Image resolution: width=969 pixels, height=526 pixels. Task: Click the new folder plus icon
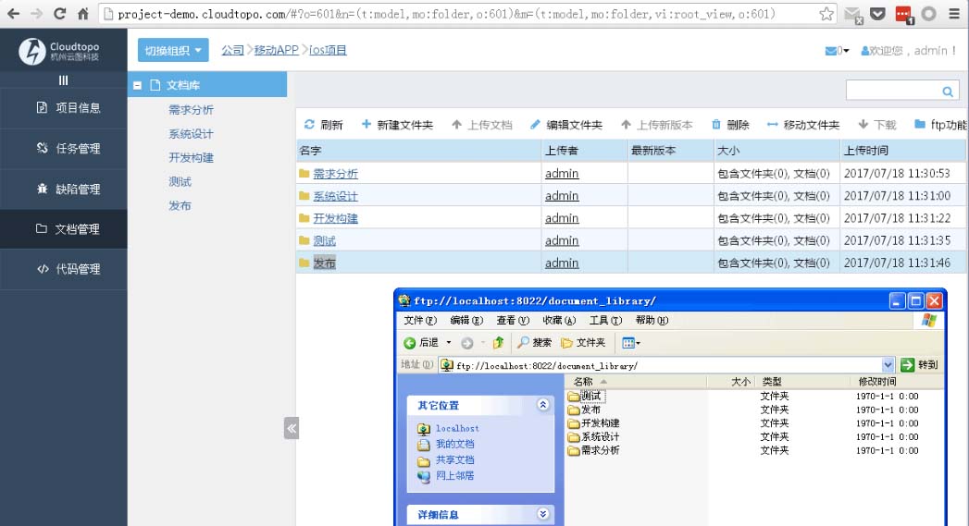click(x=366, y=125)
